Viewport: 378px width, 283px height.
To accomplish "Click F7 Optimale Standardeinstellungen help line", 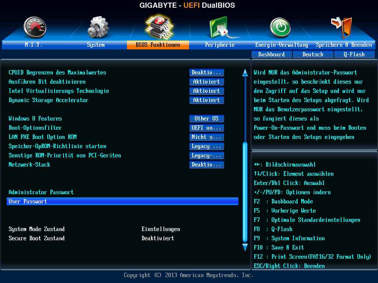I will click(307, 220).
